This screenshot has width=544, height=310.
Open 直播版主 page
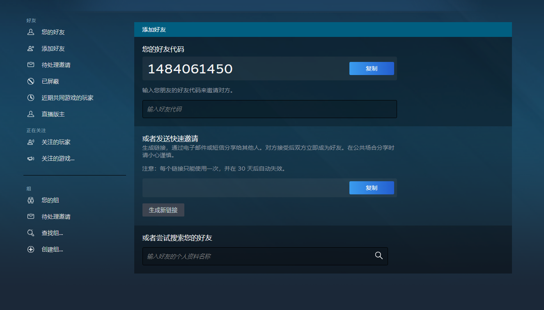coord(53,114)
